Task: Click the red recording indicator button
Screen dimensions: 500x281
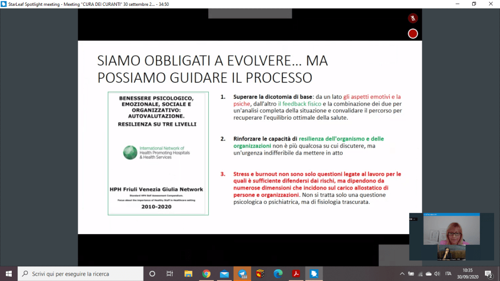Action: click(x=413, y=34)
